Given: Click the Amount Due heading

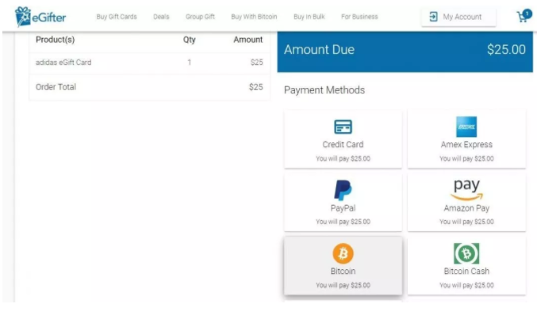Looking at the screenshot, I should [319, 50].
